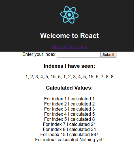The height and width of the screenshot is (150, 134).
Task: Open the Home link
Action: (x=58, y=47)
